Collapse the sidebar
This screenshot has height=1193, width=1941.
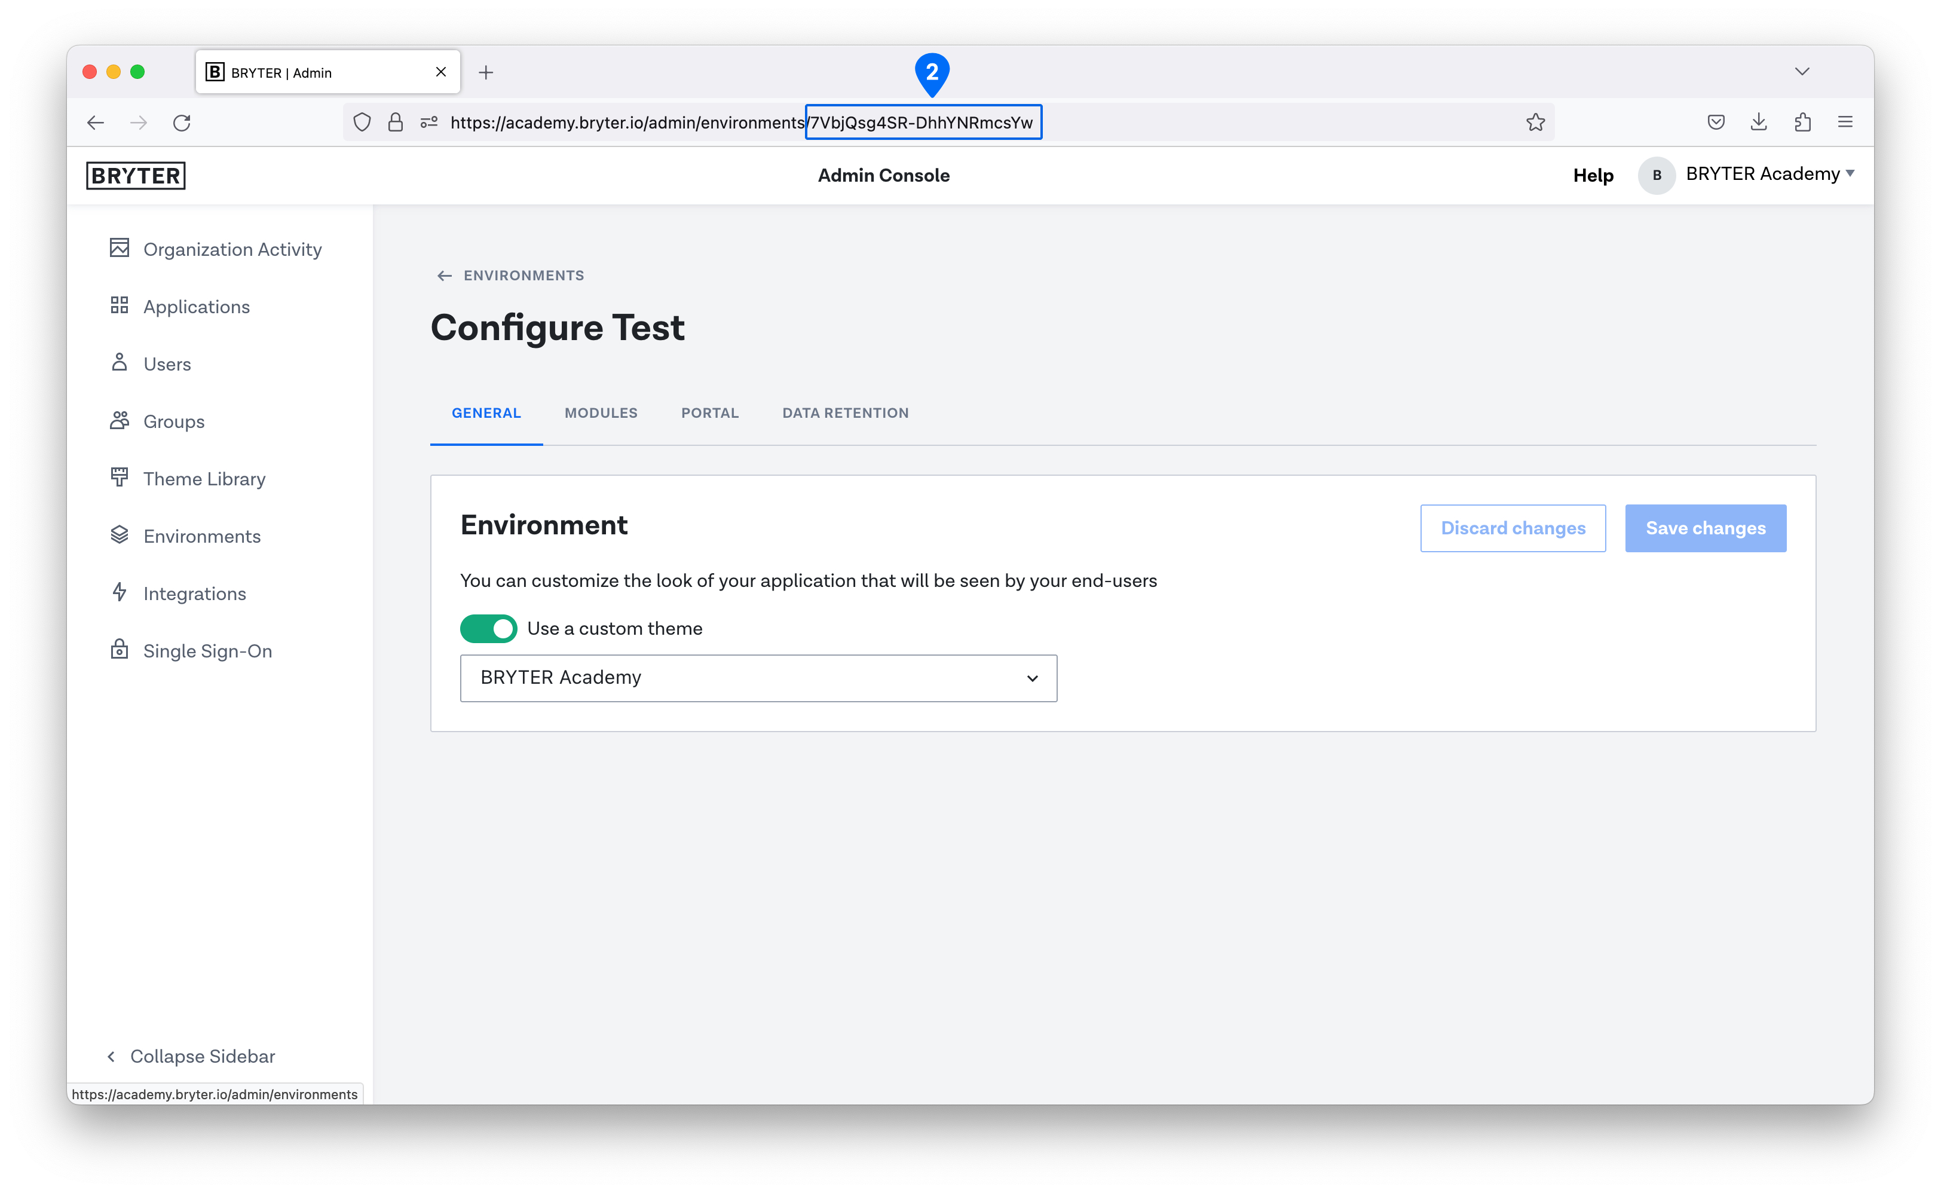pyautogui.click(x=192, y=1056)
